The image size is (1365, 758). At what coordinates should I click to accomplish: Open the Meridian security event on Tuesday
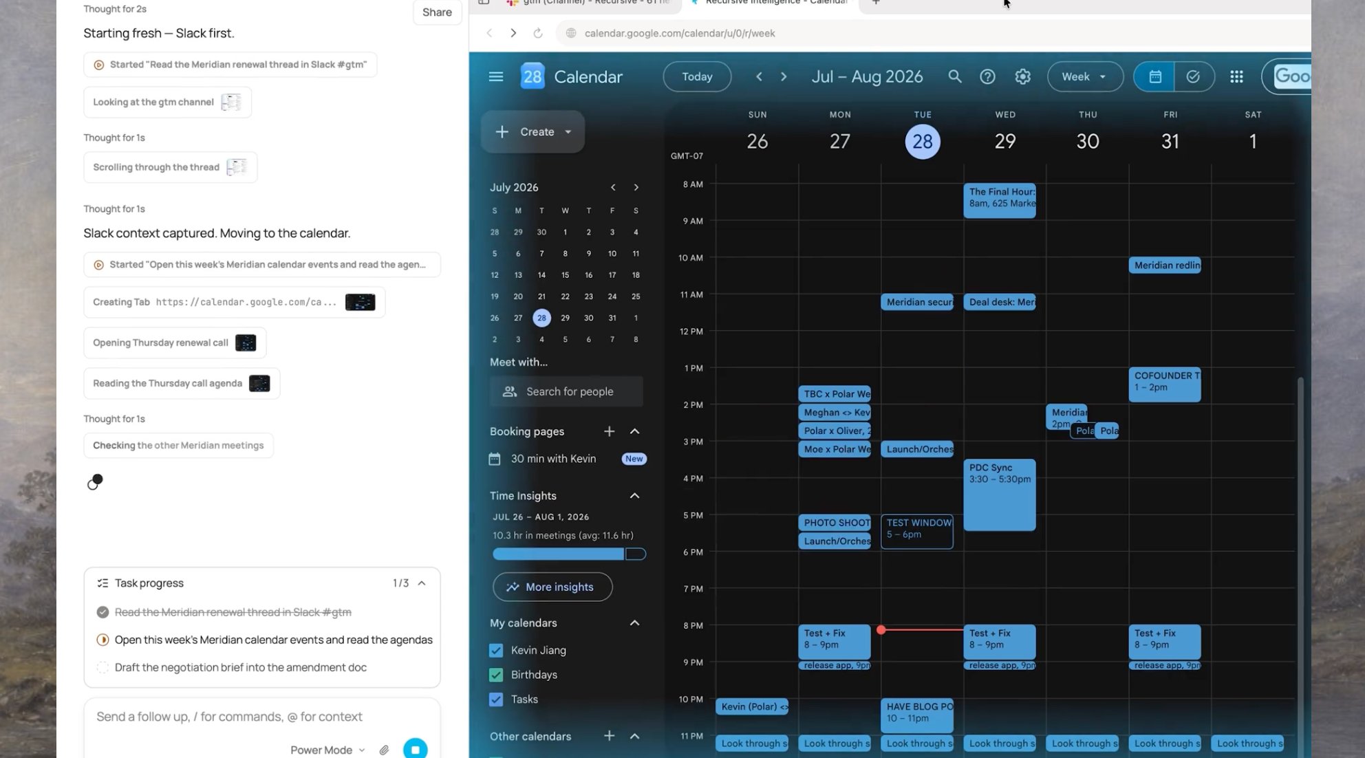tap(917, 302)
